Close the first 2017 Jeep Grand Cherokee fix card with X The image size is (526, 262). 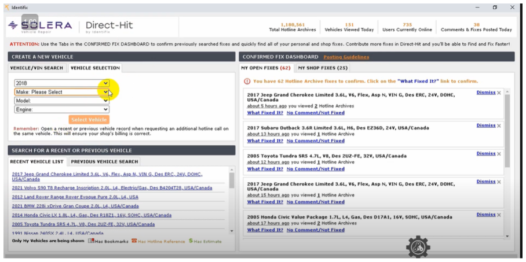(x=499, y=93)
